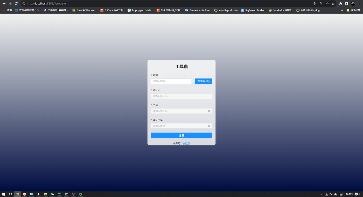Open the 汇编语言 | 寄存器 bookmark
Screen dimensions: 363x197
[x=57, y=10]
